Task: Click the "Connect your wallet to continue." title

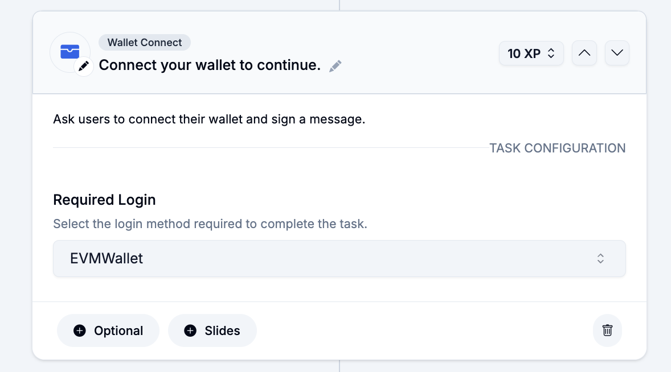Action: [210, 65]
